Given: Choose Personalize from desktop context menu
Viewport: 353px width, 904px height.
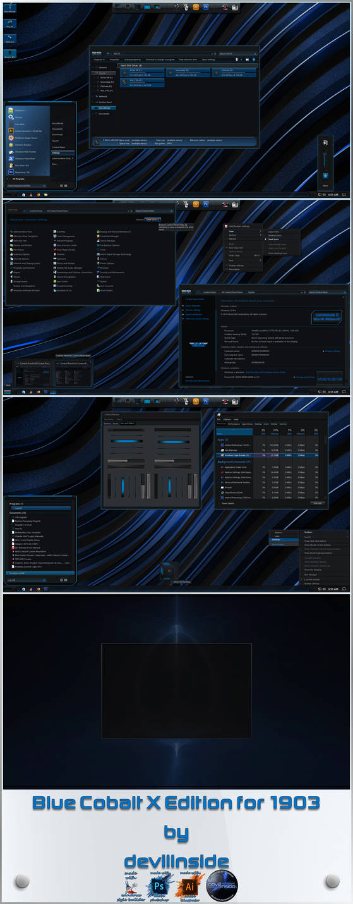Looking at the screenshot, I should 235,269.
